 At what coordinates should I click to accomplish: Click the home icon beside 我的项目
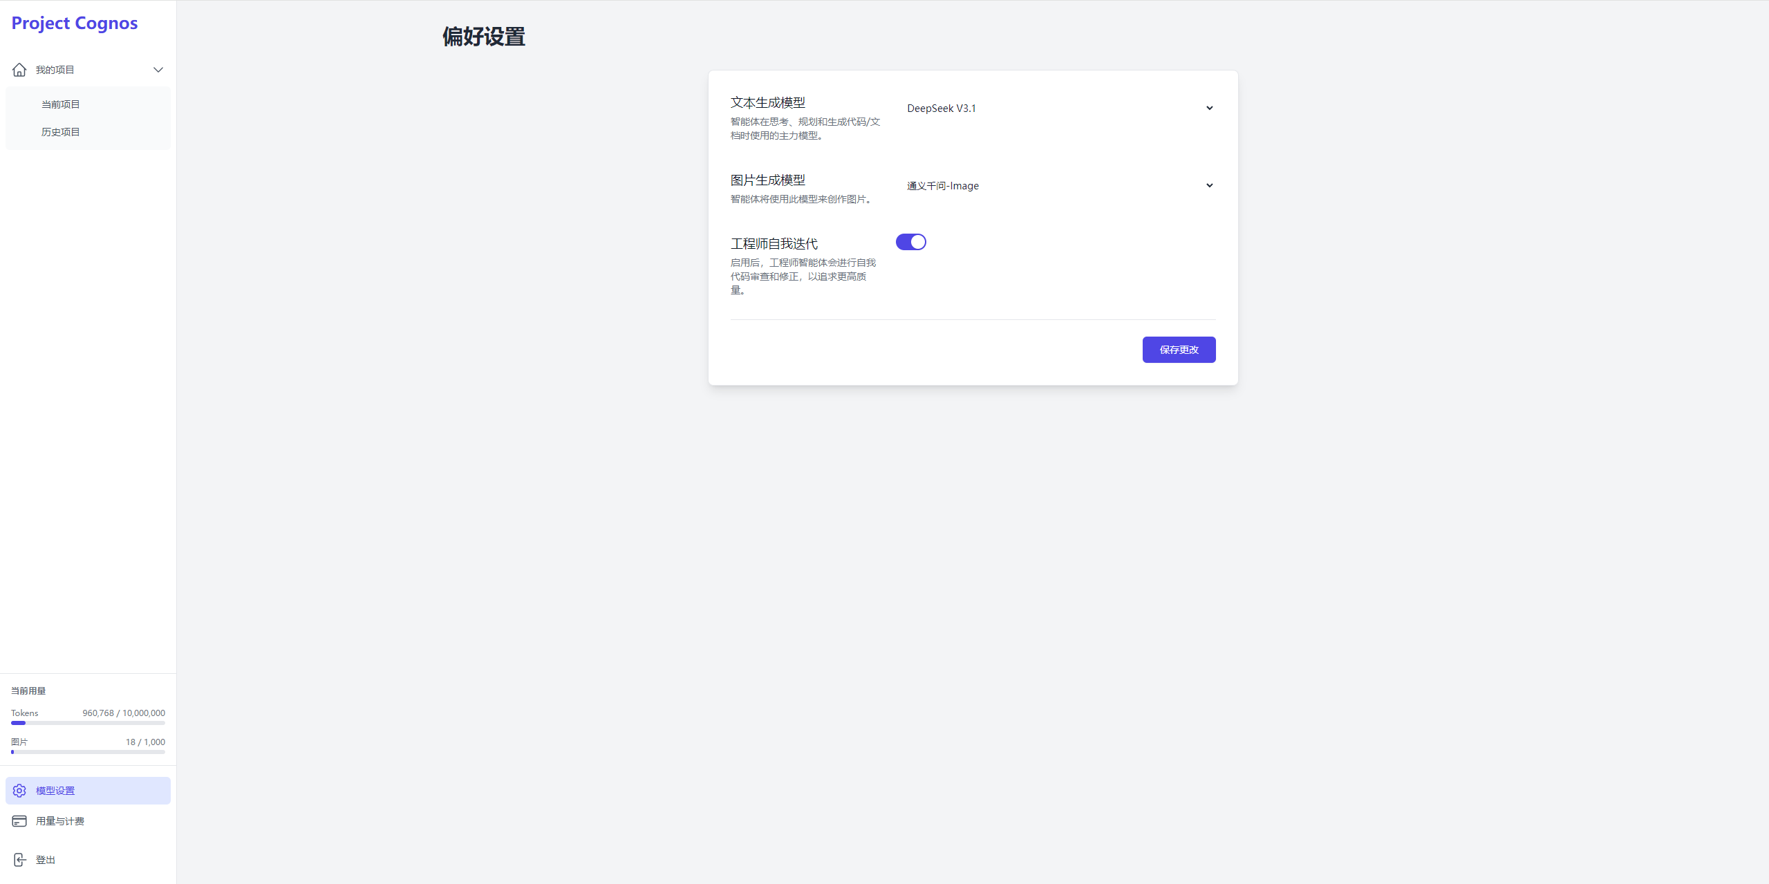pyautogui.click(x=19, y=70)
